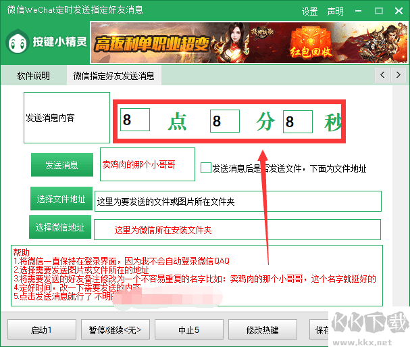Click inside the 帮助 help text box
The image size is (410, 347).
point(197,275)
